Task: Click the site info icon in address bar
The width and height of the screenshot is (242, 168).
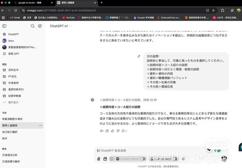Action: [x=23, y=10]
